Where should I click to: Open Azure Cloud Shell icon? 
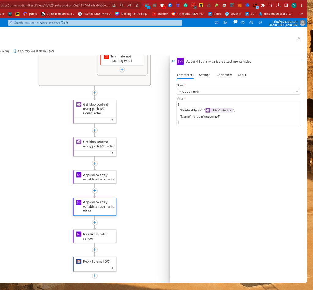point(216,23)
